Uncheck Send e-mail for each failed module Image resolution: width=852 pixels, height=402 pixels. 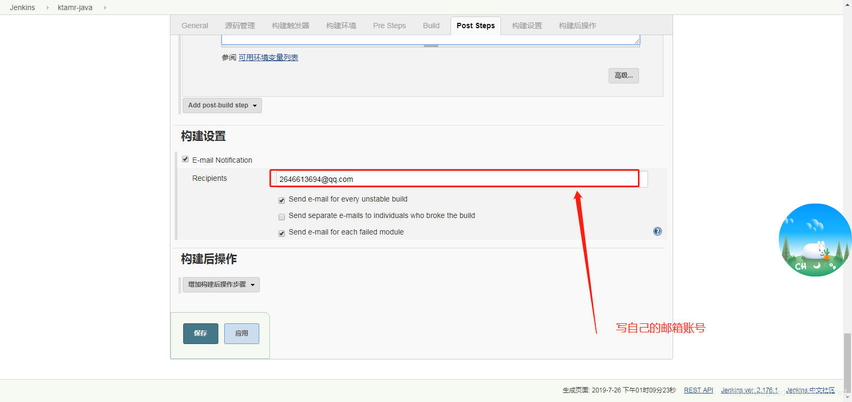282,233
